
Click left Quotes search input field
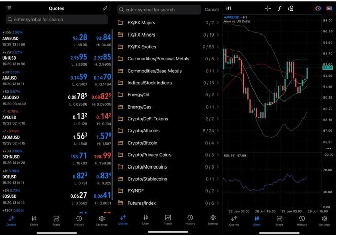(56, 20)
